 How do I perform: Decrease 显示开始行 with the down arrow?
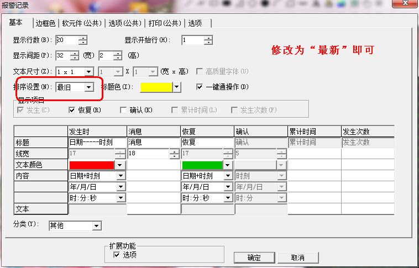pyautogui.click(x=208, y=43)
